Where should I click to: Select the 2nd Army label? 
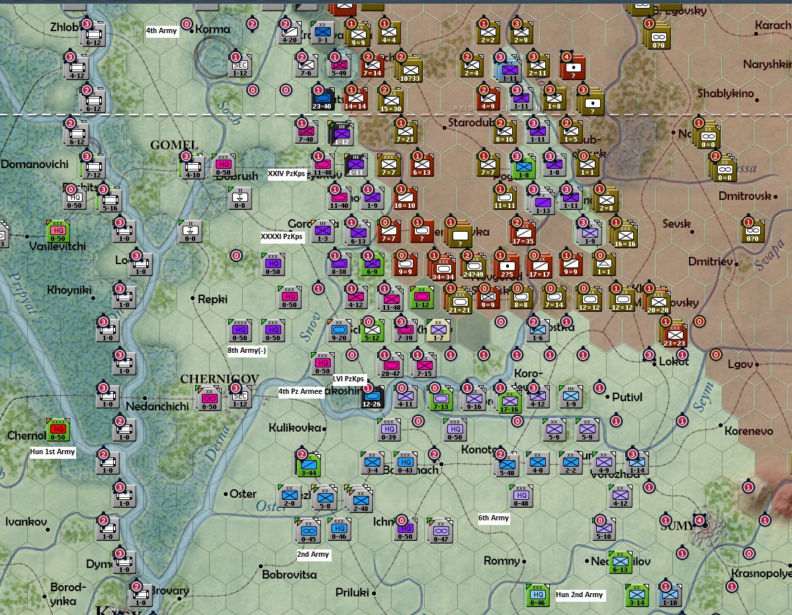pyautogui.click(x=313, y=554)
